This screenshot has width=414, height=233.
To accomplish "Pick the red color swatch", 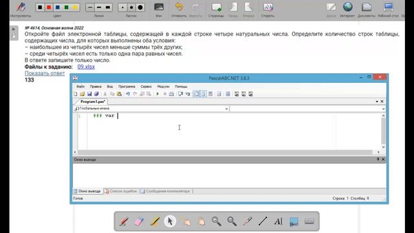I will pos(49,7).
